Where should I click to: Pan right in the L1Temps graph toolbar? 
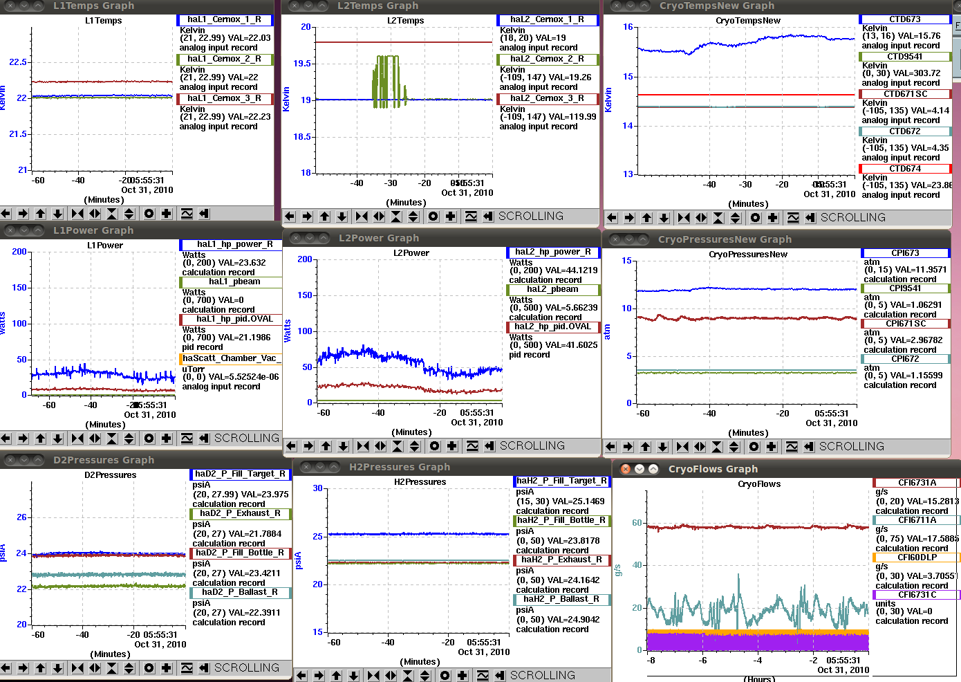coord(23,214)
